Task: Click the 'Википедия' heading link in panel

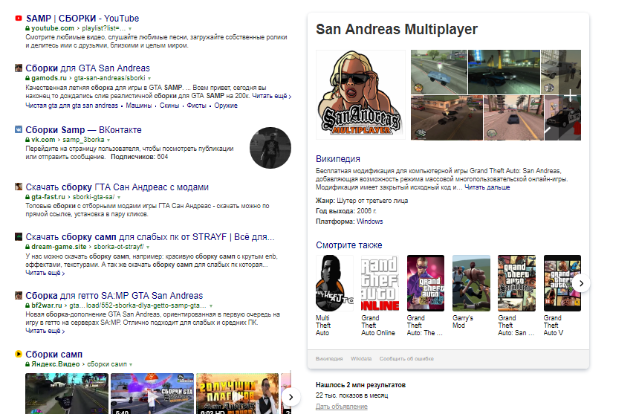Action: coord(338,159)
